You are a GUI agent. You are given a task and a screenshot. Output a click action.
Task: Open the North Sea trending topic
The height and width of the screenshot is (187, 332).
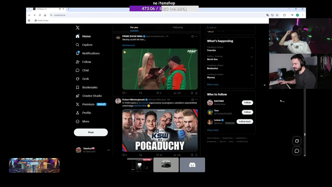click(212, 59)
